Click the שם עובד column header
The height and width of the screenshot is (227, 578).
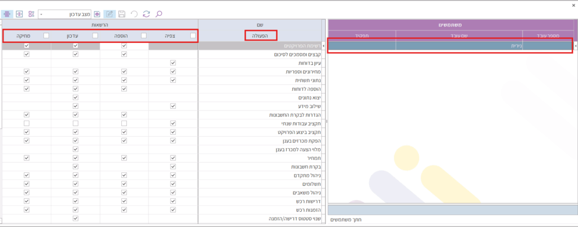pos(458,35)
